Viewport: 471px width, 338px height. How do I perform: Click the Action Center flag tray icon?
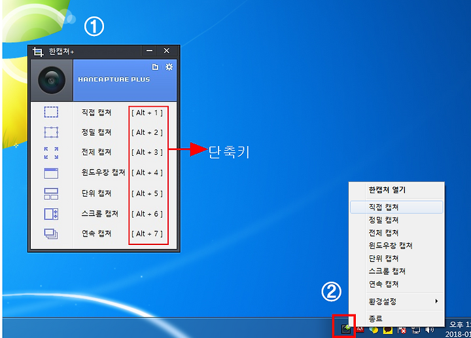tap(402, 330)
